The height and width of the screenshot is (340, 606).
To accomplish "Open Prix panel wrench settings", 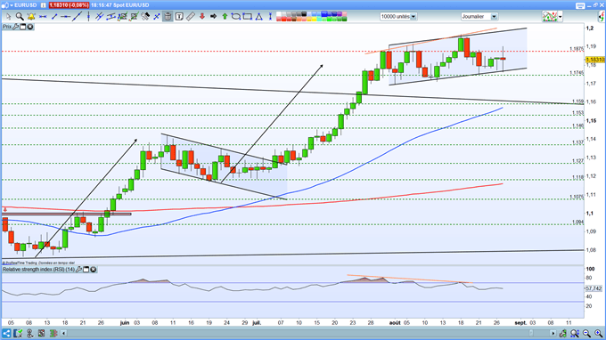I will (x=15, y=27).
